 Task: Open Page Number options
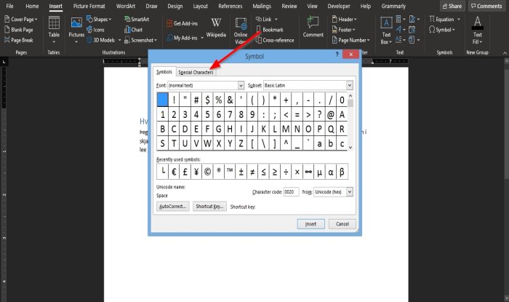pyautogui.click(x=351, y=40)
